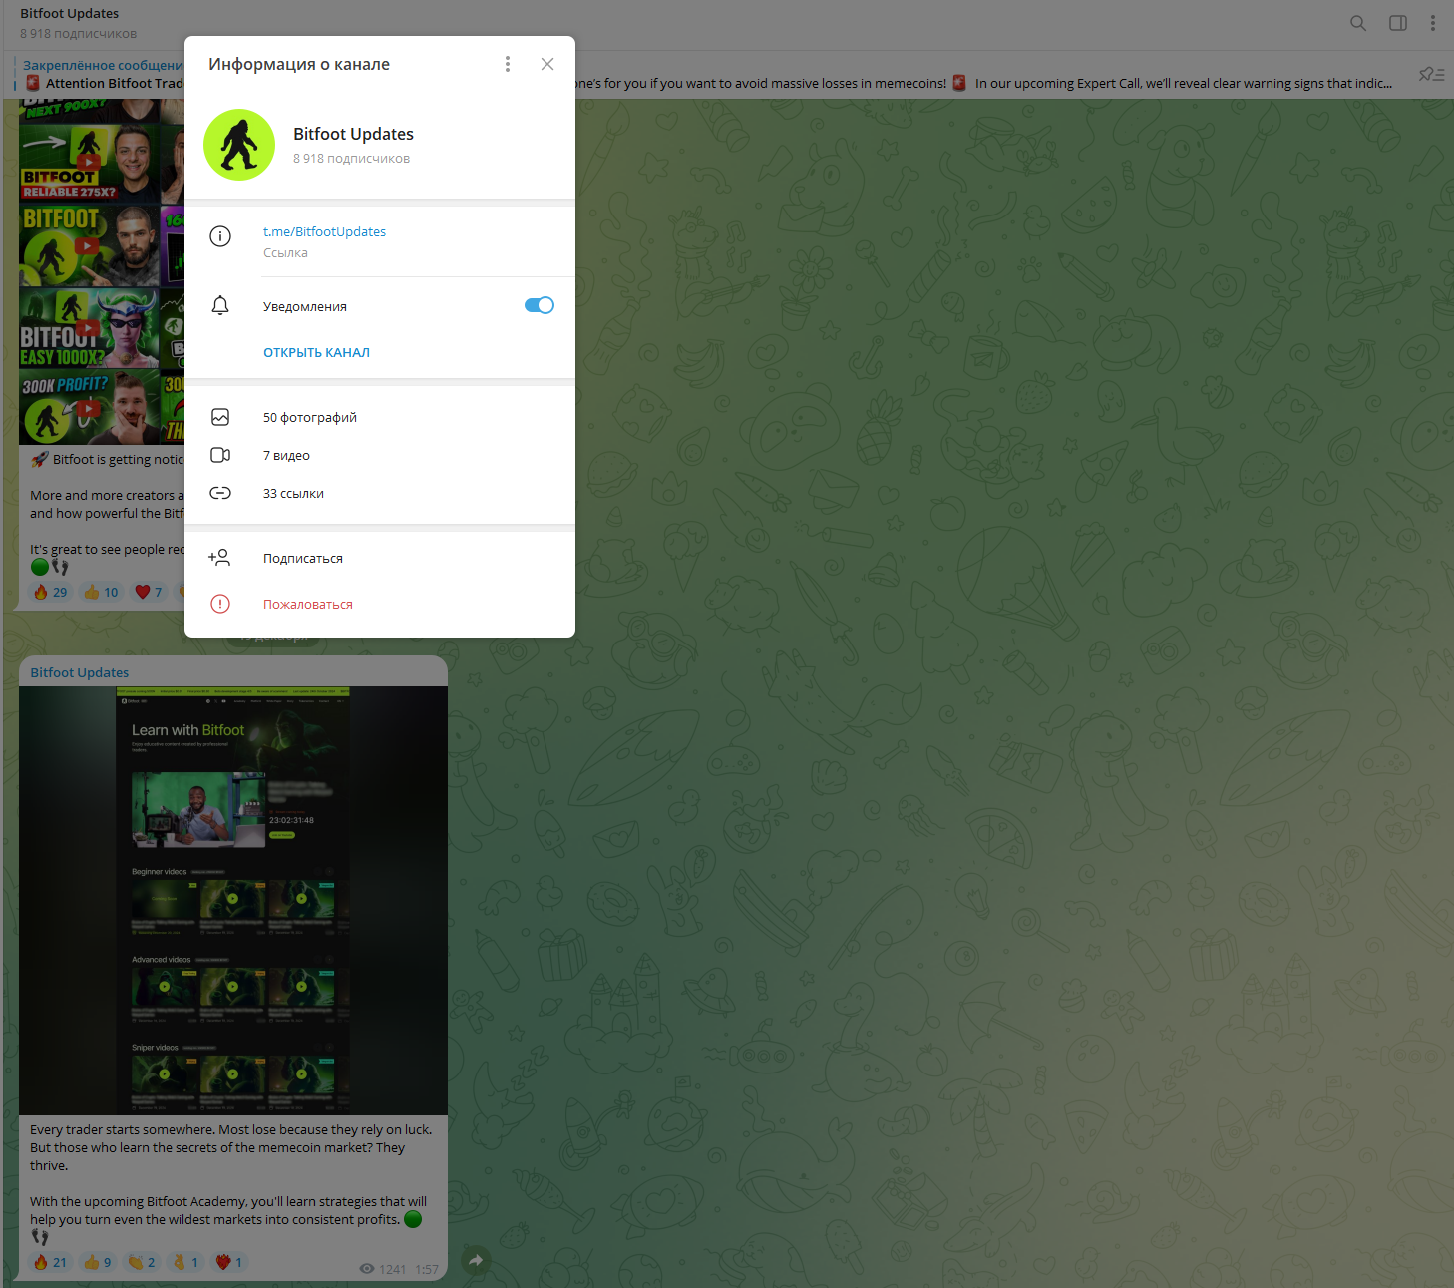Image resolution: width=1454 pixels, height=1288 pixels.
Task: Click the view count 1241 on post
Action: click(x=383, y=1269)
